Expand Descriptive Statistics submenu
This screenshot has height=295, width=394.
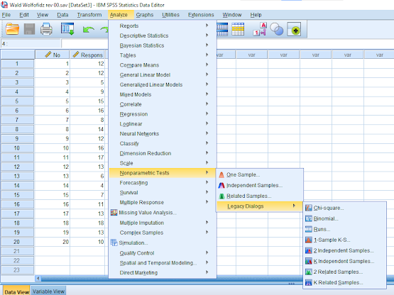(x=163, y=35)
